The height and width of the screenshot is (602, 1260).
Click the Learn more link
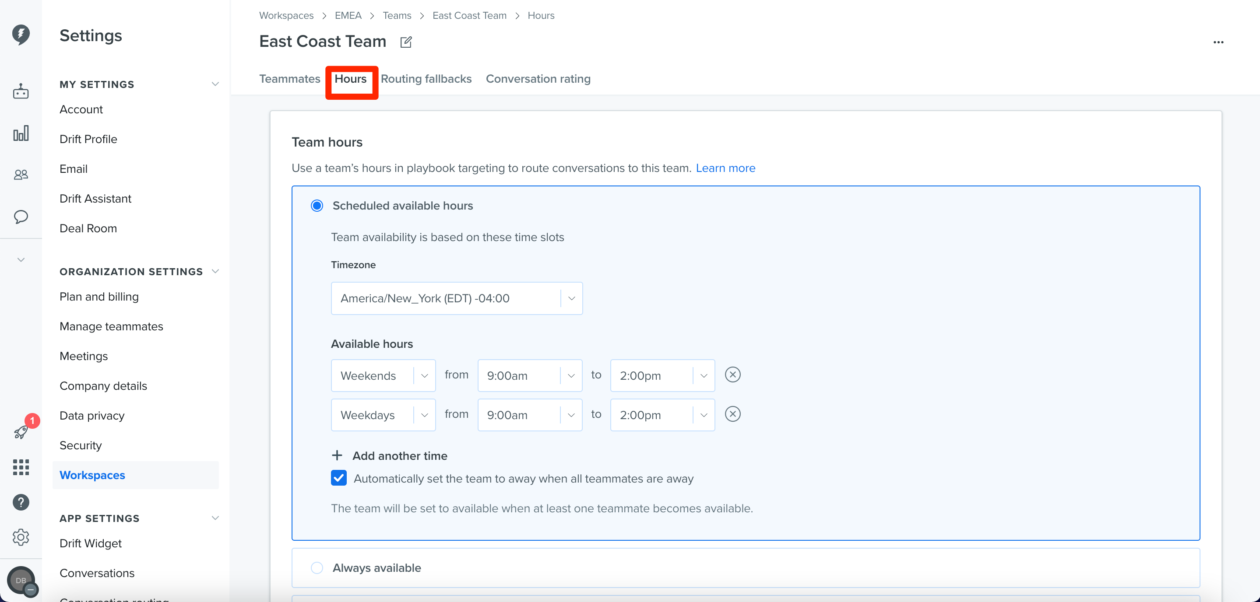point(725,168)
